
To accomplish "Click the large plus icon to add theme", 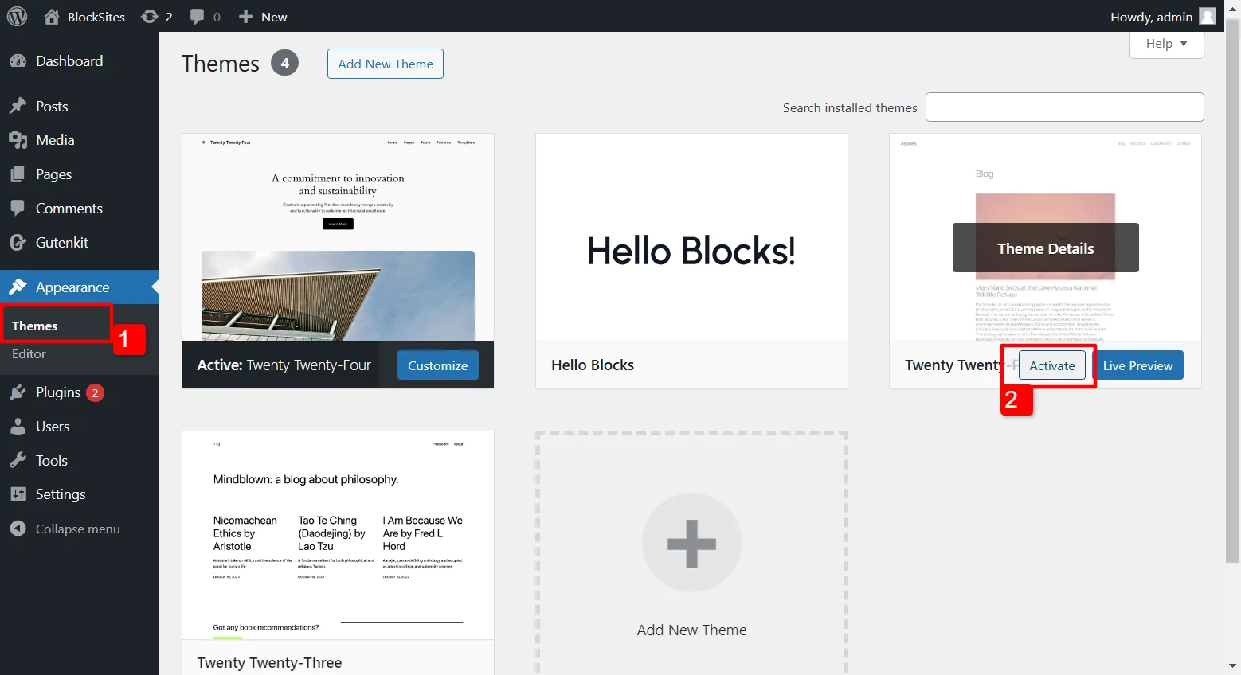I will pos(691,543).
